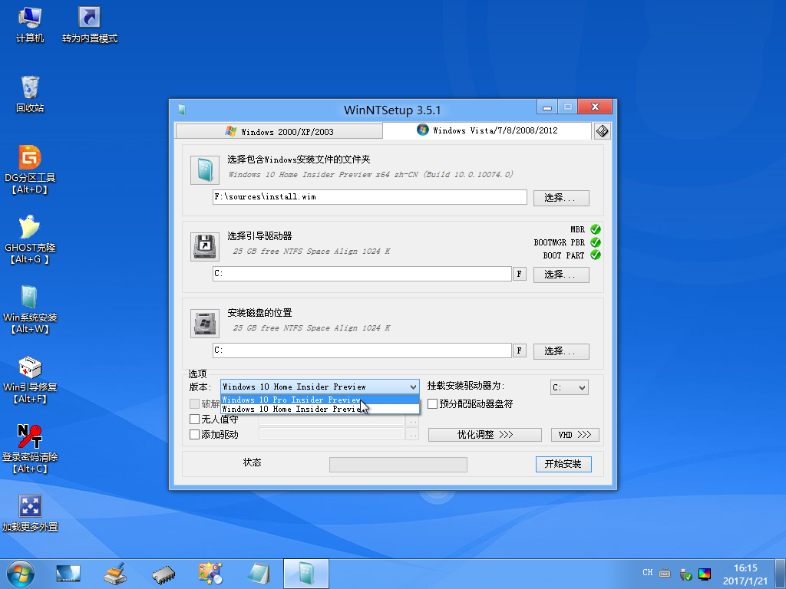Enable the 预分配驱动器盘符 checkbox
786x589 pixels.
432,403
